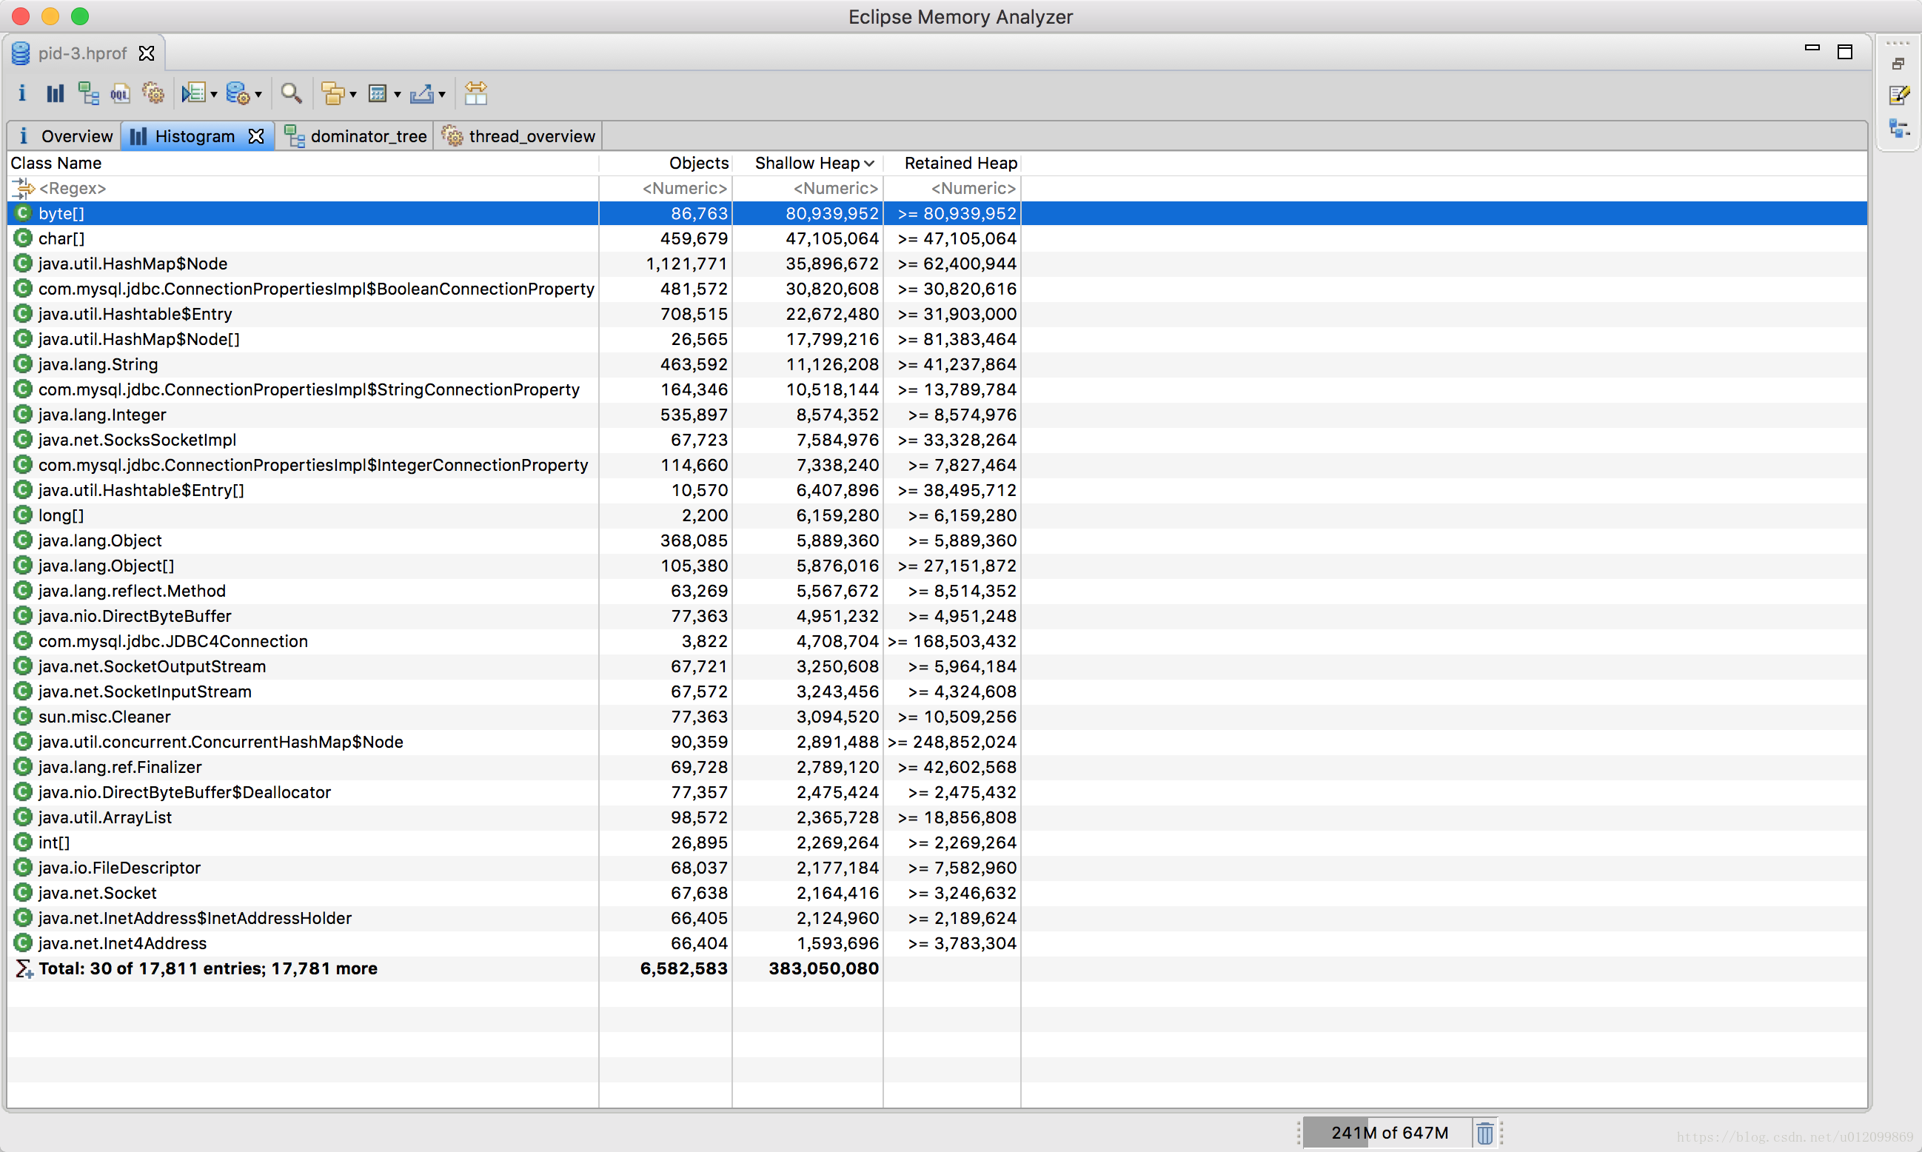
Task: Click the pid-3.hprof database file icon
Action: click(21, 53)
